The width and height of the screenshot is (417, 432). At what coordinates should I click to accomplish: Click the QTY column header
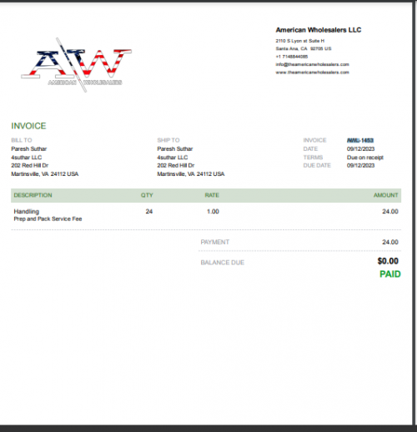[147, 195]
